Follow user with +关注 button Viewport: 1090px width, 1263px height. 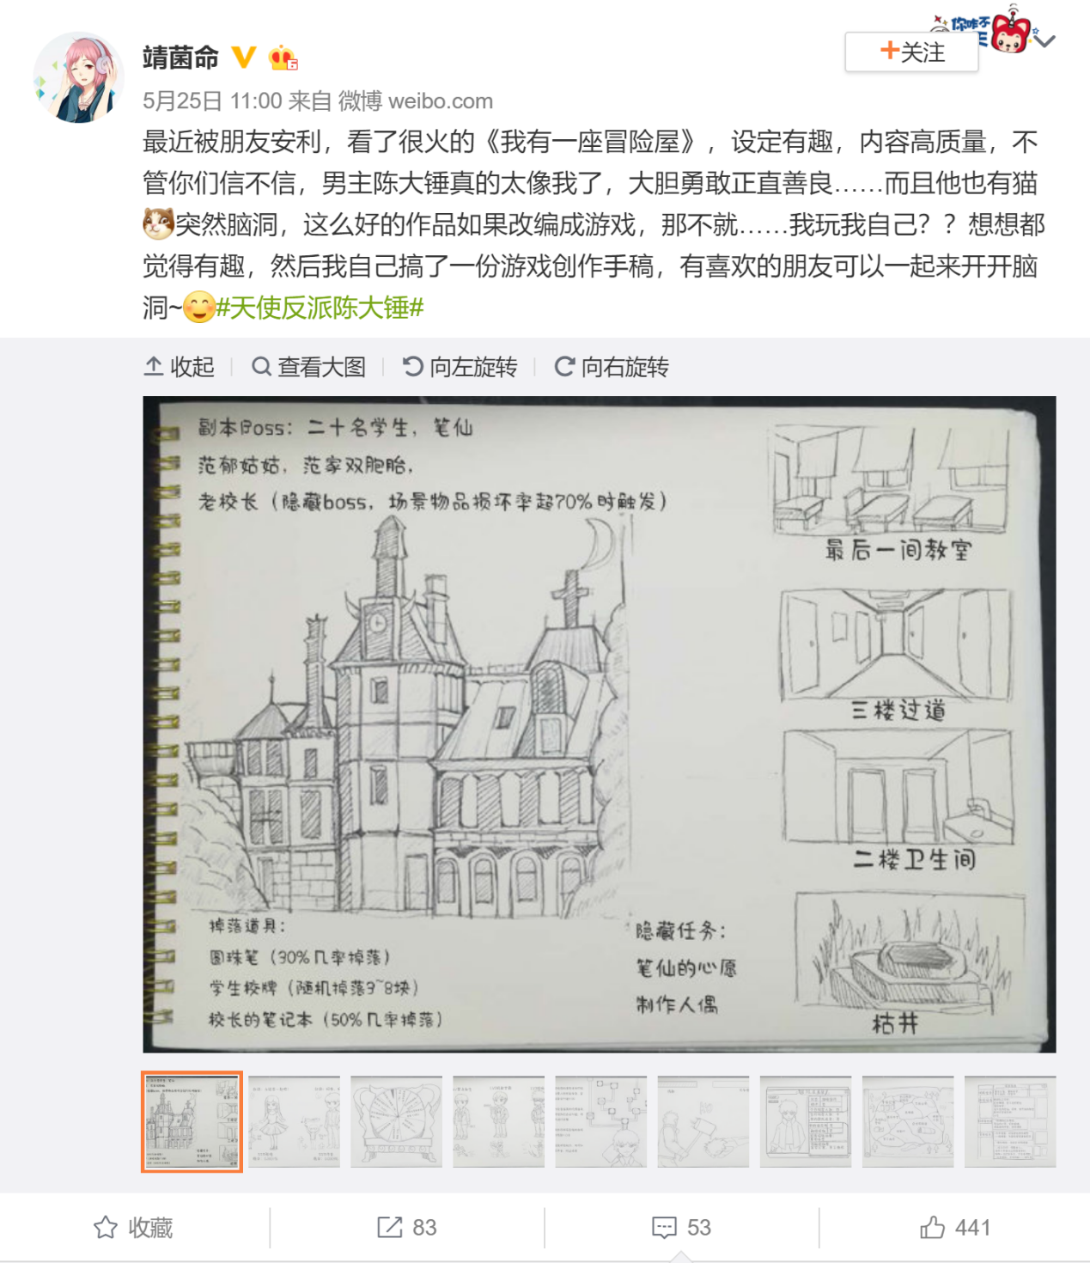tap(911, 52)
